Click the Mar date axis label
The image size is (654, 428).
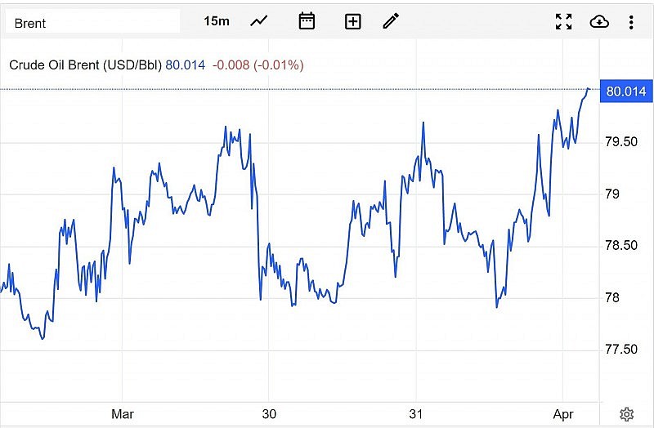coord(123,414)
